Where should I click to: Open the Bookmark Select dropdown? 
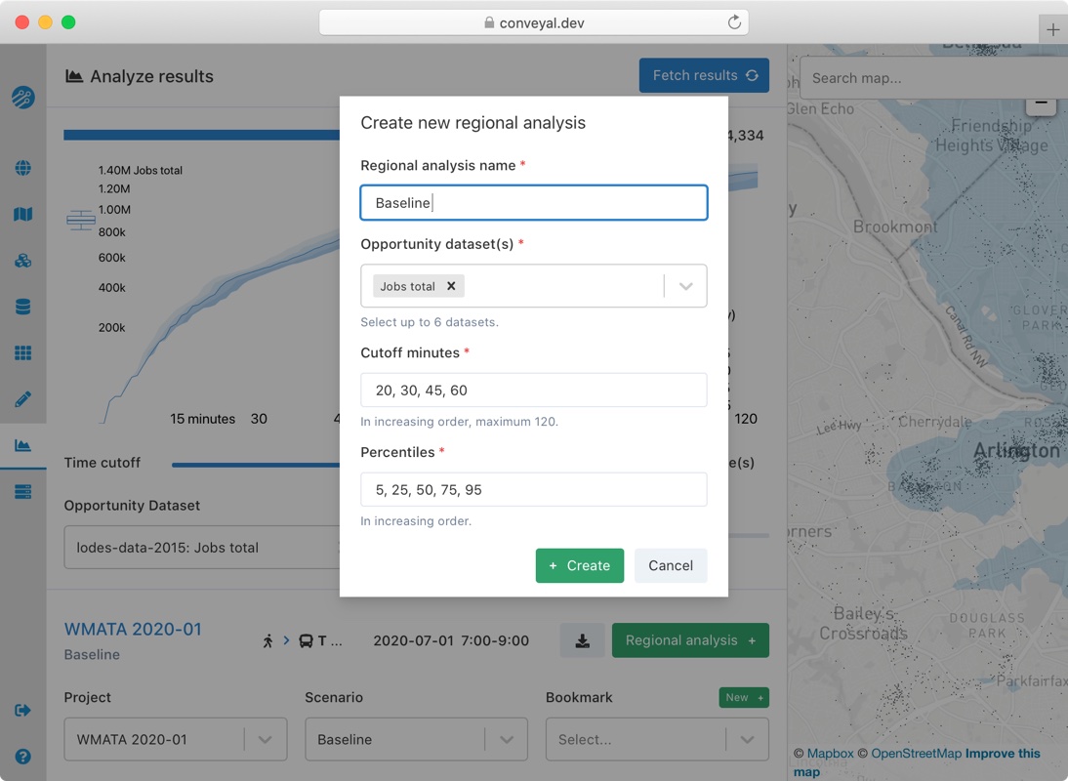point(656,739)
